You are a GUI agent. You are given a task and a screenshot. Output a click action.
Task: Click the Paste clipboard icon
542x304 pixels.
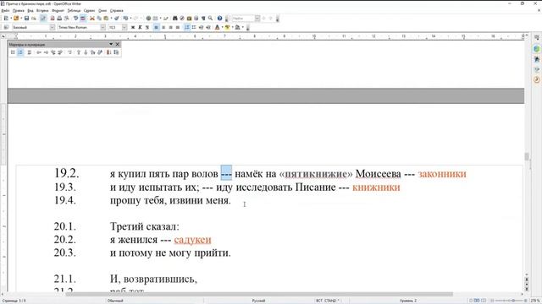tap(106, 19)
